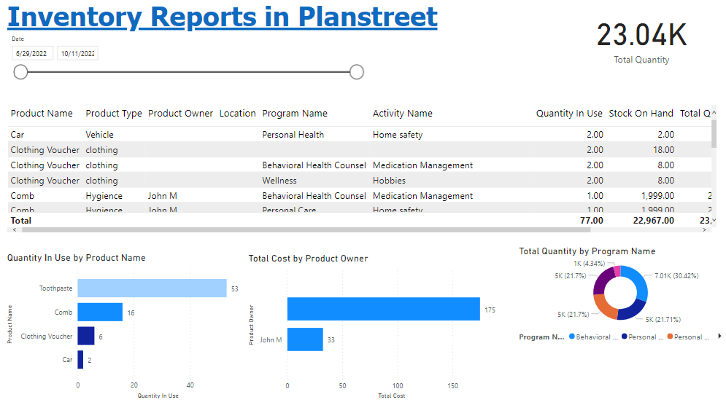Click the table horizontal scrollbar thumb
Viewport: 726px width, 405px height.
coord(306,229)
